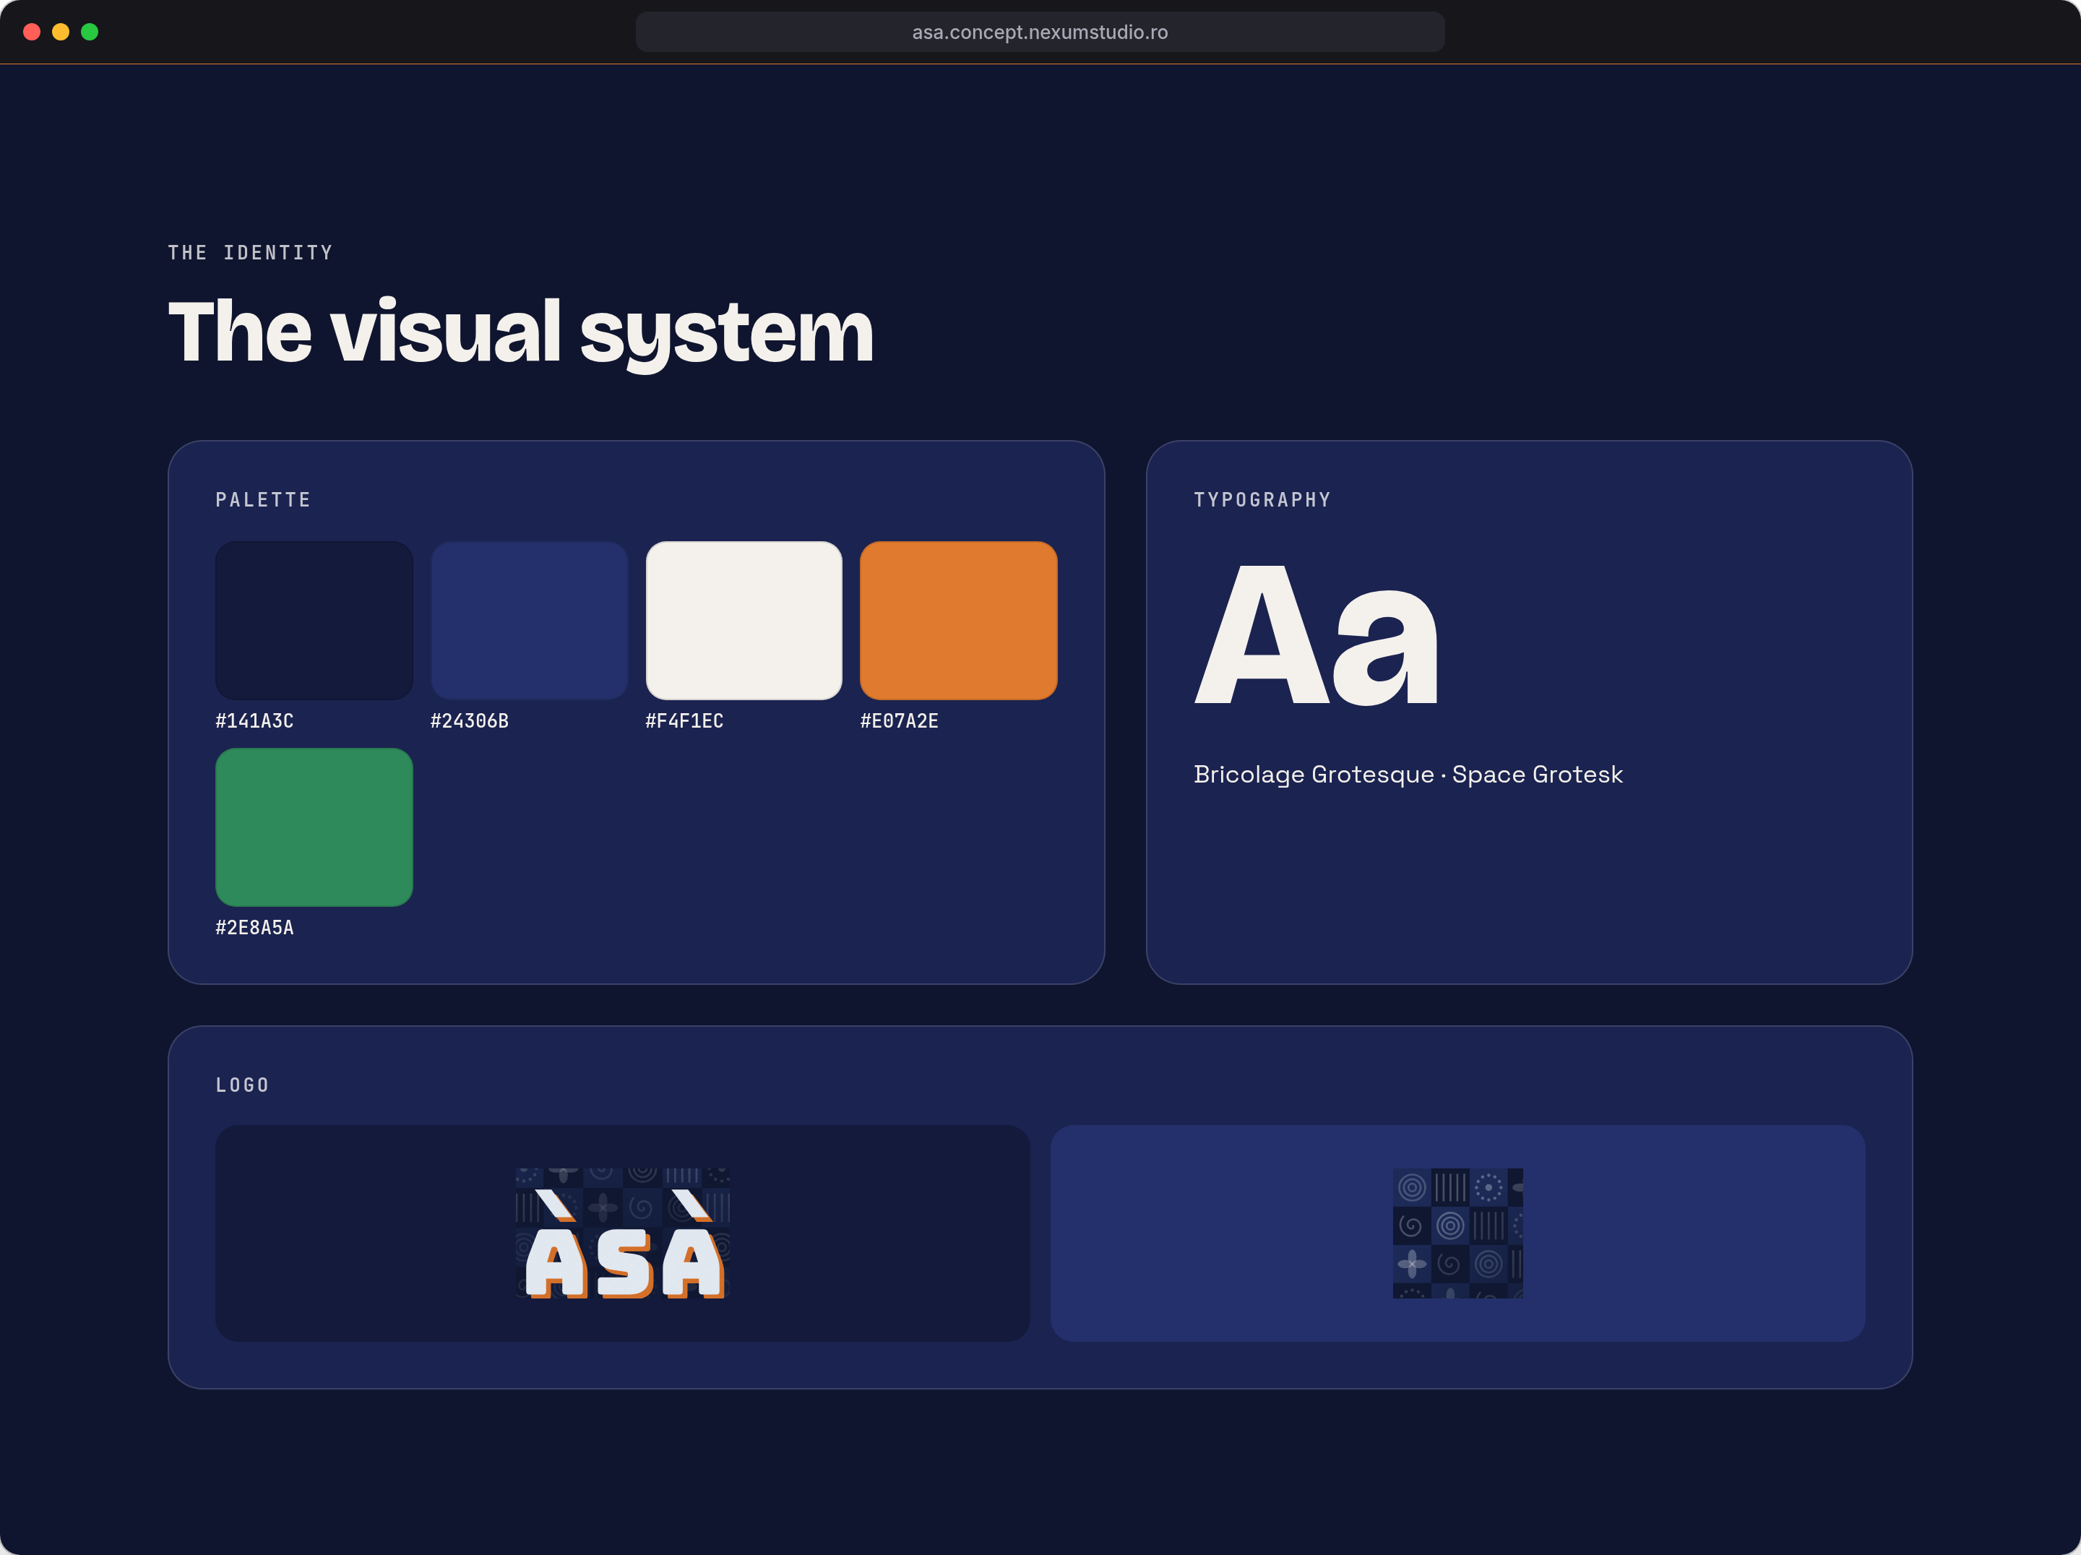Click the browser address bar URL
The width and height of the screenshot is (2081, 1555).
pyautogui.click(x=1040, y=32)
